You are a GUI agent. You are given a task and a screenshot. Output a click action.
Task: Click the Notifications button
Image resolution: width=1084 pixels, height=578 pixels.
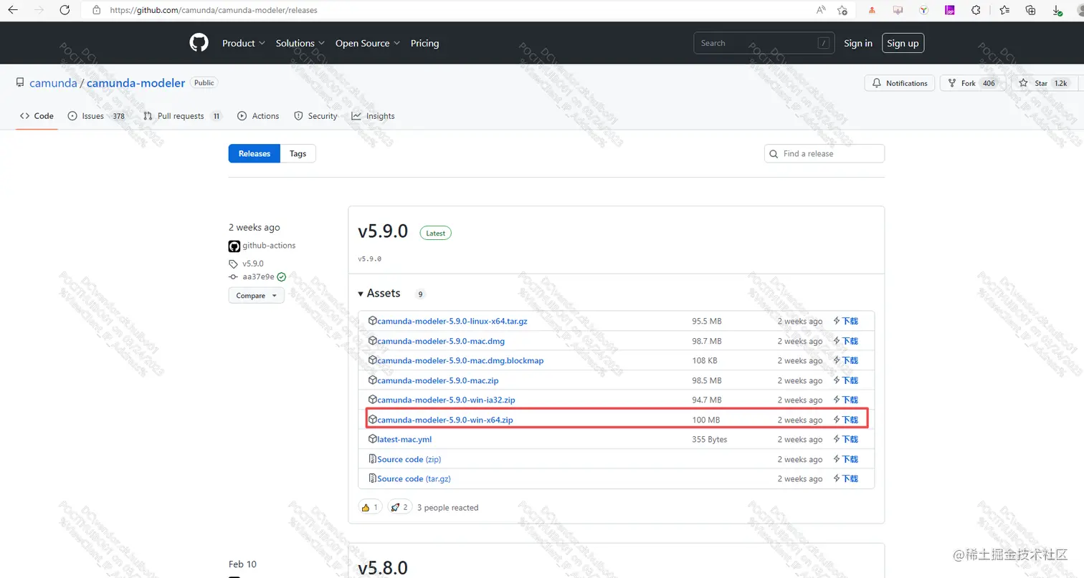tap(900, 83)
